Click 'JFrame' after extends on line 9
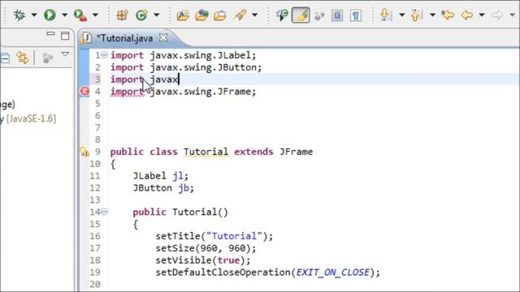 click(296, 152)
